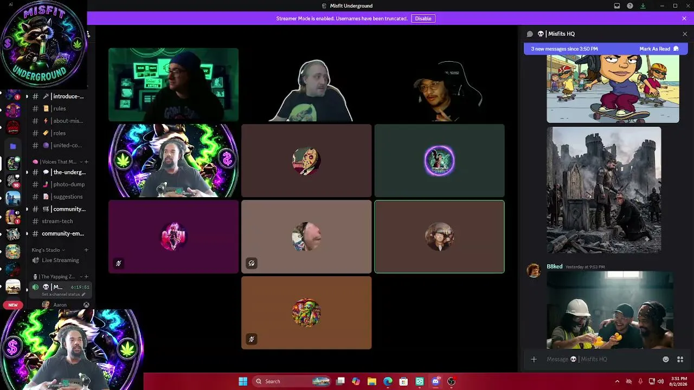Click the green download update icon
This screenshot has height=390, width=694.
643,6
